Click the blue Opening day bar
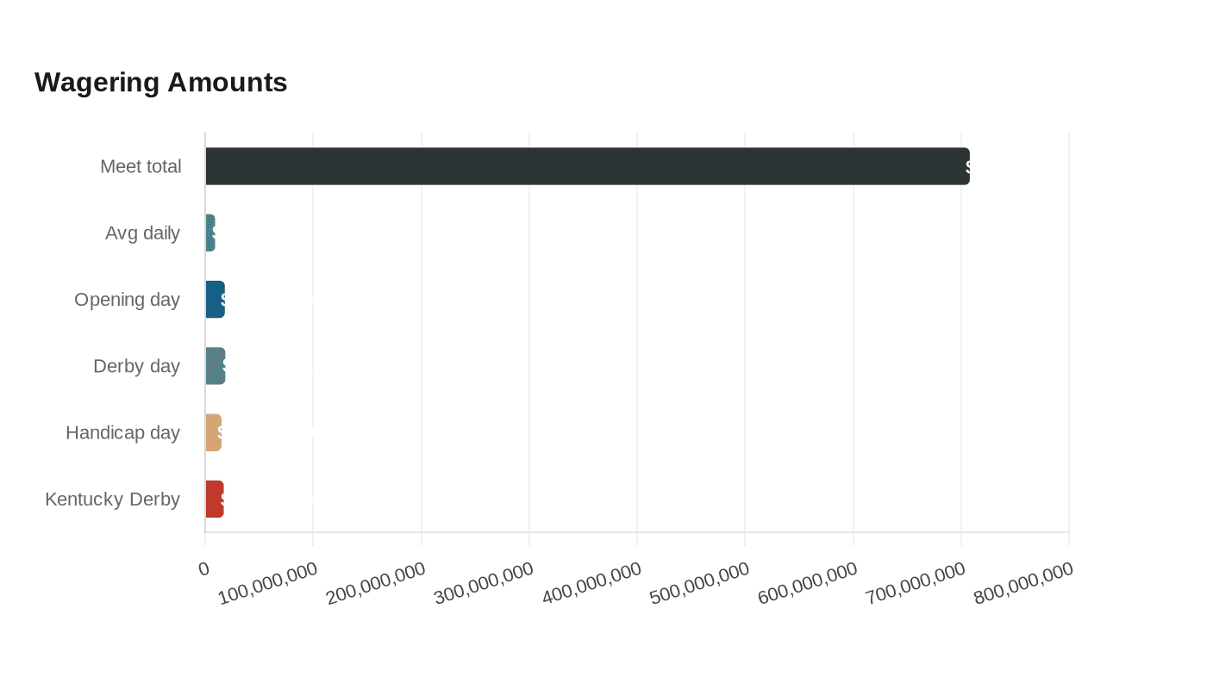 215,299
